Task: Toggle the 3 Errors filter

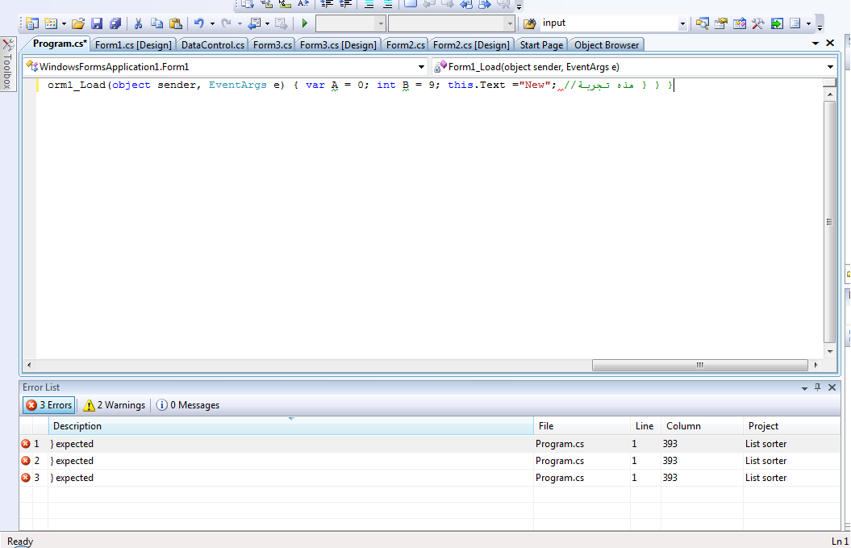Action: coord(48,405)
